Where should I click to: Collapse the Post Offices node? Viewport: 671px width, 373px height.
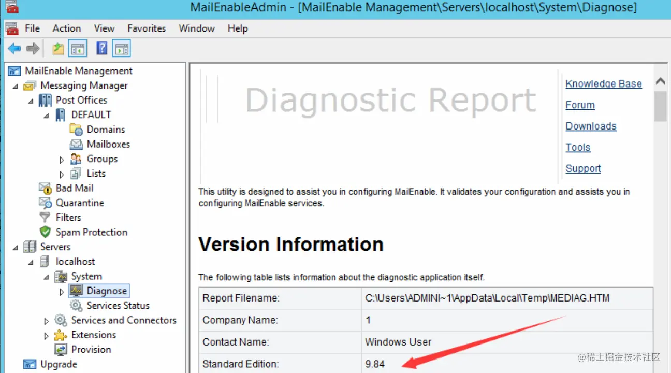pos(31,101)
